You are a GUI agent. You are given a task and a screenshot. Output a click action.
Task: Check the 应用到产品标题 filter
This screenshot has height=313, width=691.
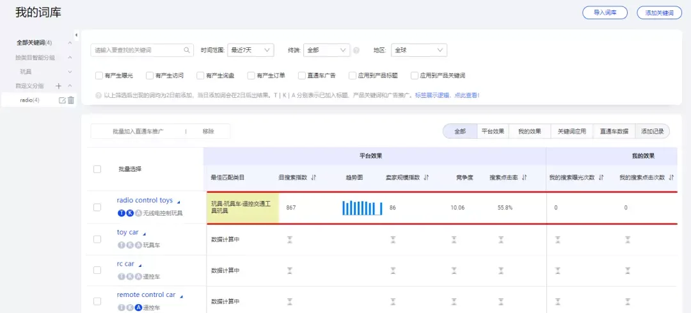(353, 76)
